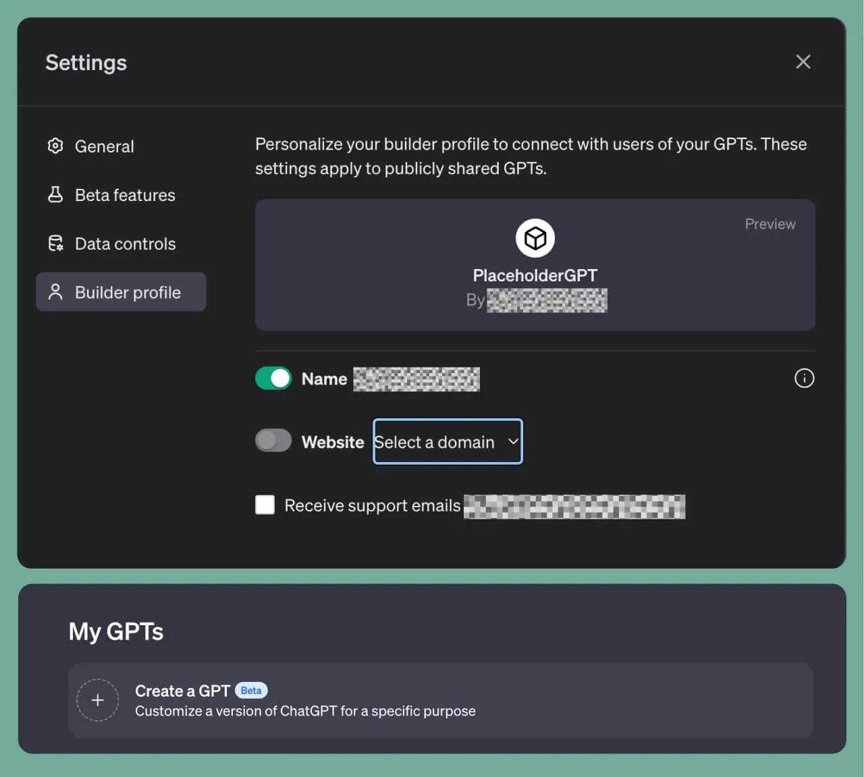Click the Create a GPT title text
Viewport: 864px width, 777px height.
click(x=182, y=691)
